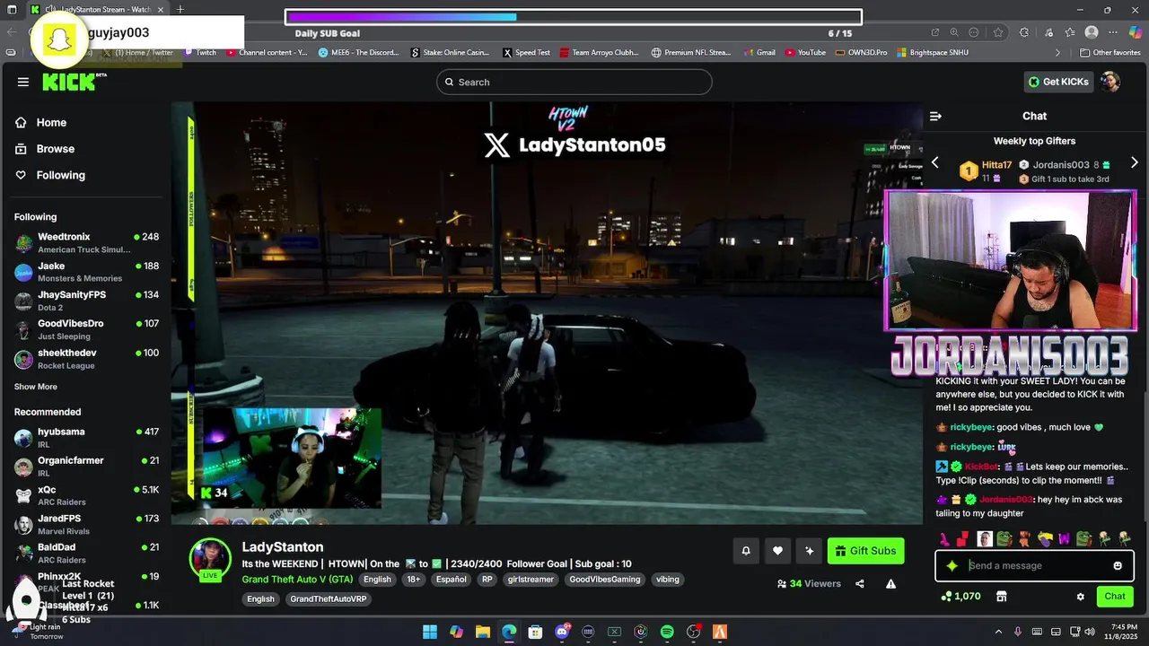1149x646 pixels.
Task: Click the 34 Viewers count
Action: click(x=809, y=583)
